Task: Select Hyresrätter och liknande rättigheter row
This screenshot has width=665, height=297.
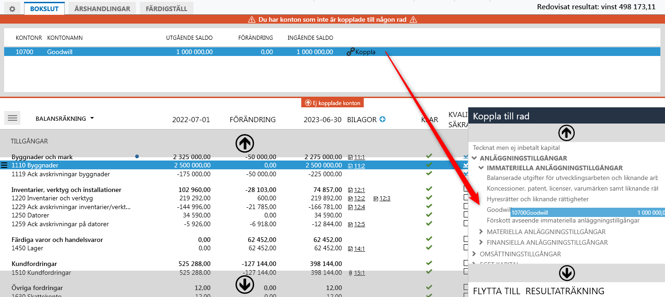Action: click(x=538, y=199)
